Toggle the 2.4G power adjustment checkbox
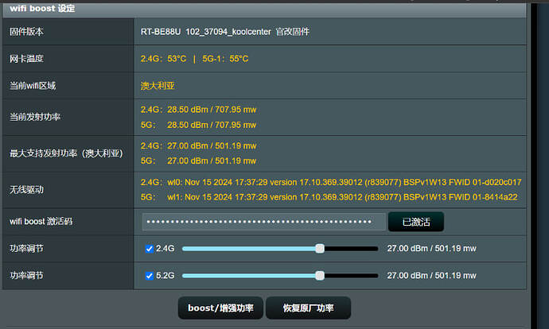The height and width of the screenshot is (329, 549). pyautogui.click(x=150, y=249)
